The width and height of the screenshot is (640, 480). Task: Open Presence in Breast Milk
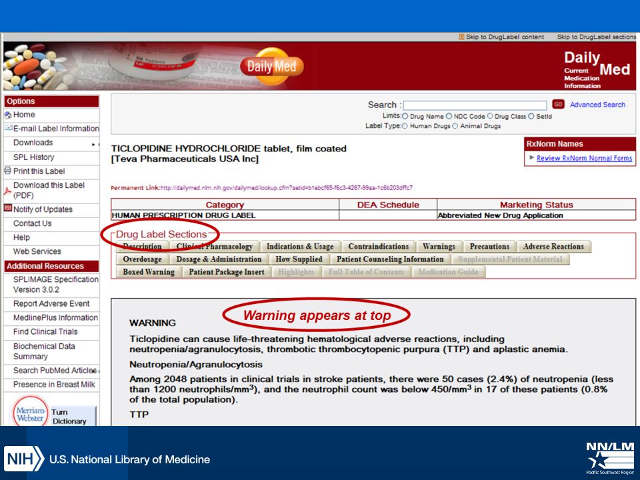[x=54, y=385]
